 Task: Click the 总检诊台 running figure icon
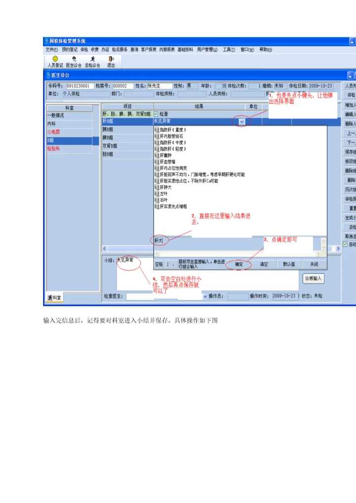point(92,59)
